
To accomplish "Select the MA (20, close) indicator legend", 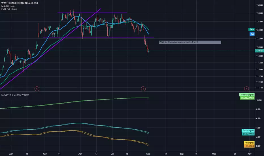I will [x=8, y=6].
